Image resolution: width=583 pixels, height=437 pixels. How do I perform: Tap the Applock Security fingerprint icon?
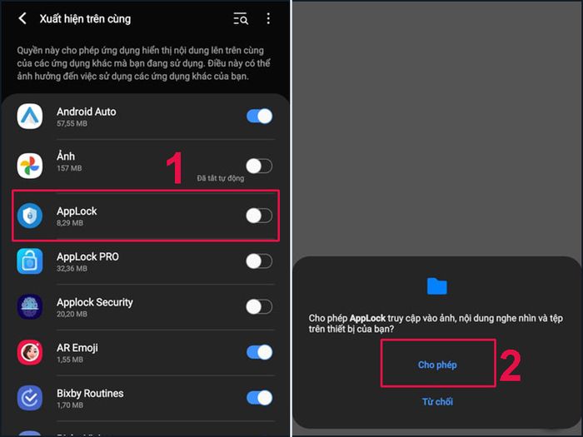click(x=30, y=306)
